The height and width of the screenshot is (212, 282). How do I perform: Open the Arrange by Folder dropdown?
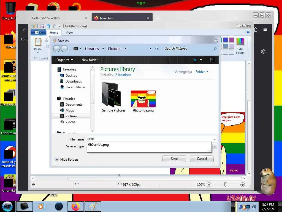pos(202,72)
